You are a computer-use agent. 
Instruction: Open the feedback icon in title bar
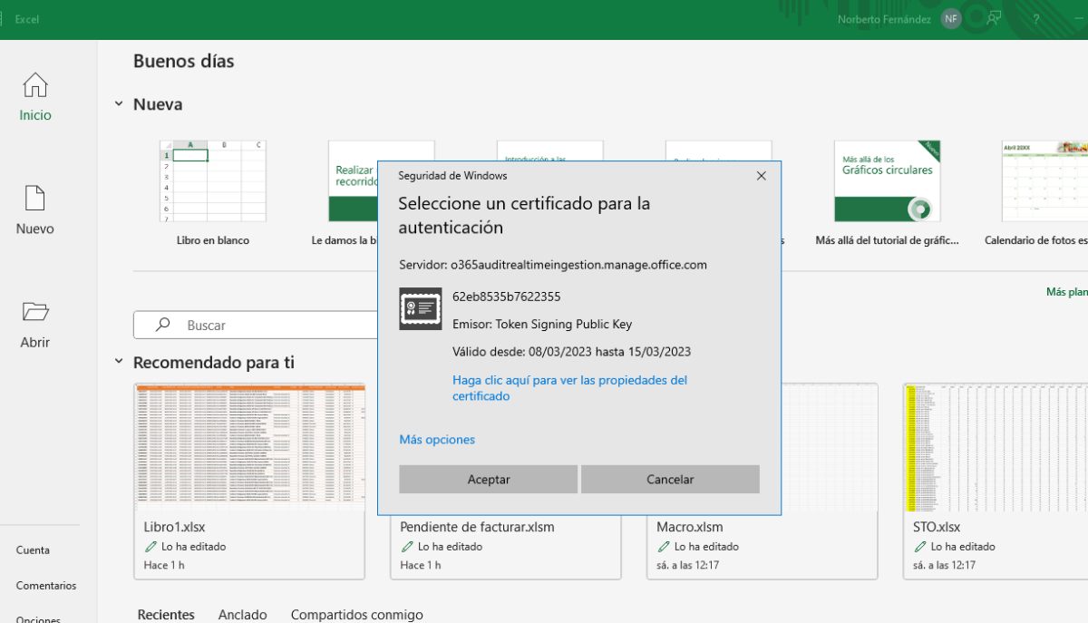[995, 19]
